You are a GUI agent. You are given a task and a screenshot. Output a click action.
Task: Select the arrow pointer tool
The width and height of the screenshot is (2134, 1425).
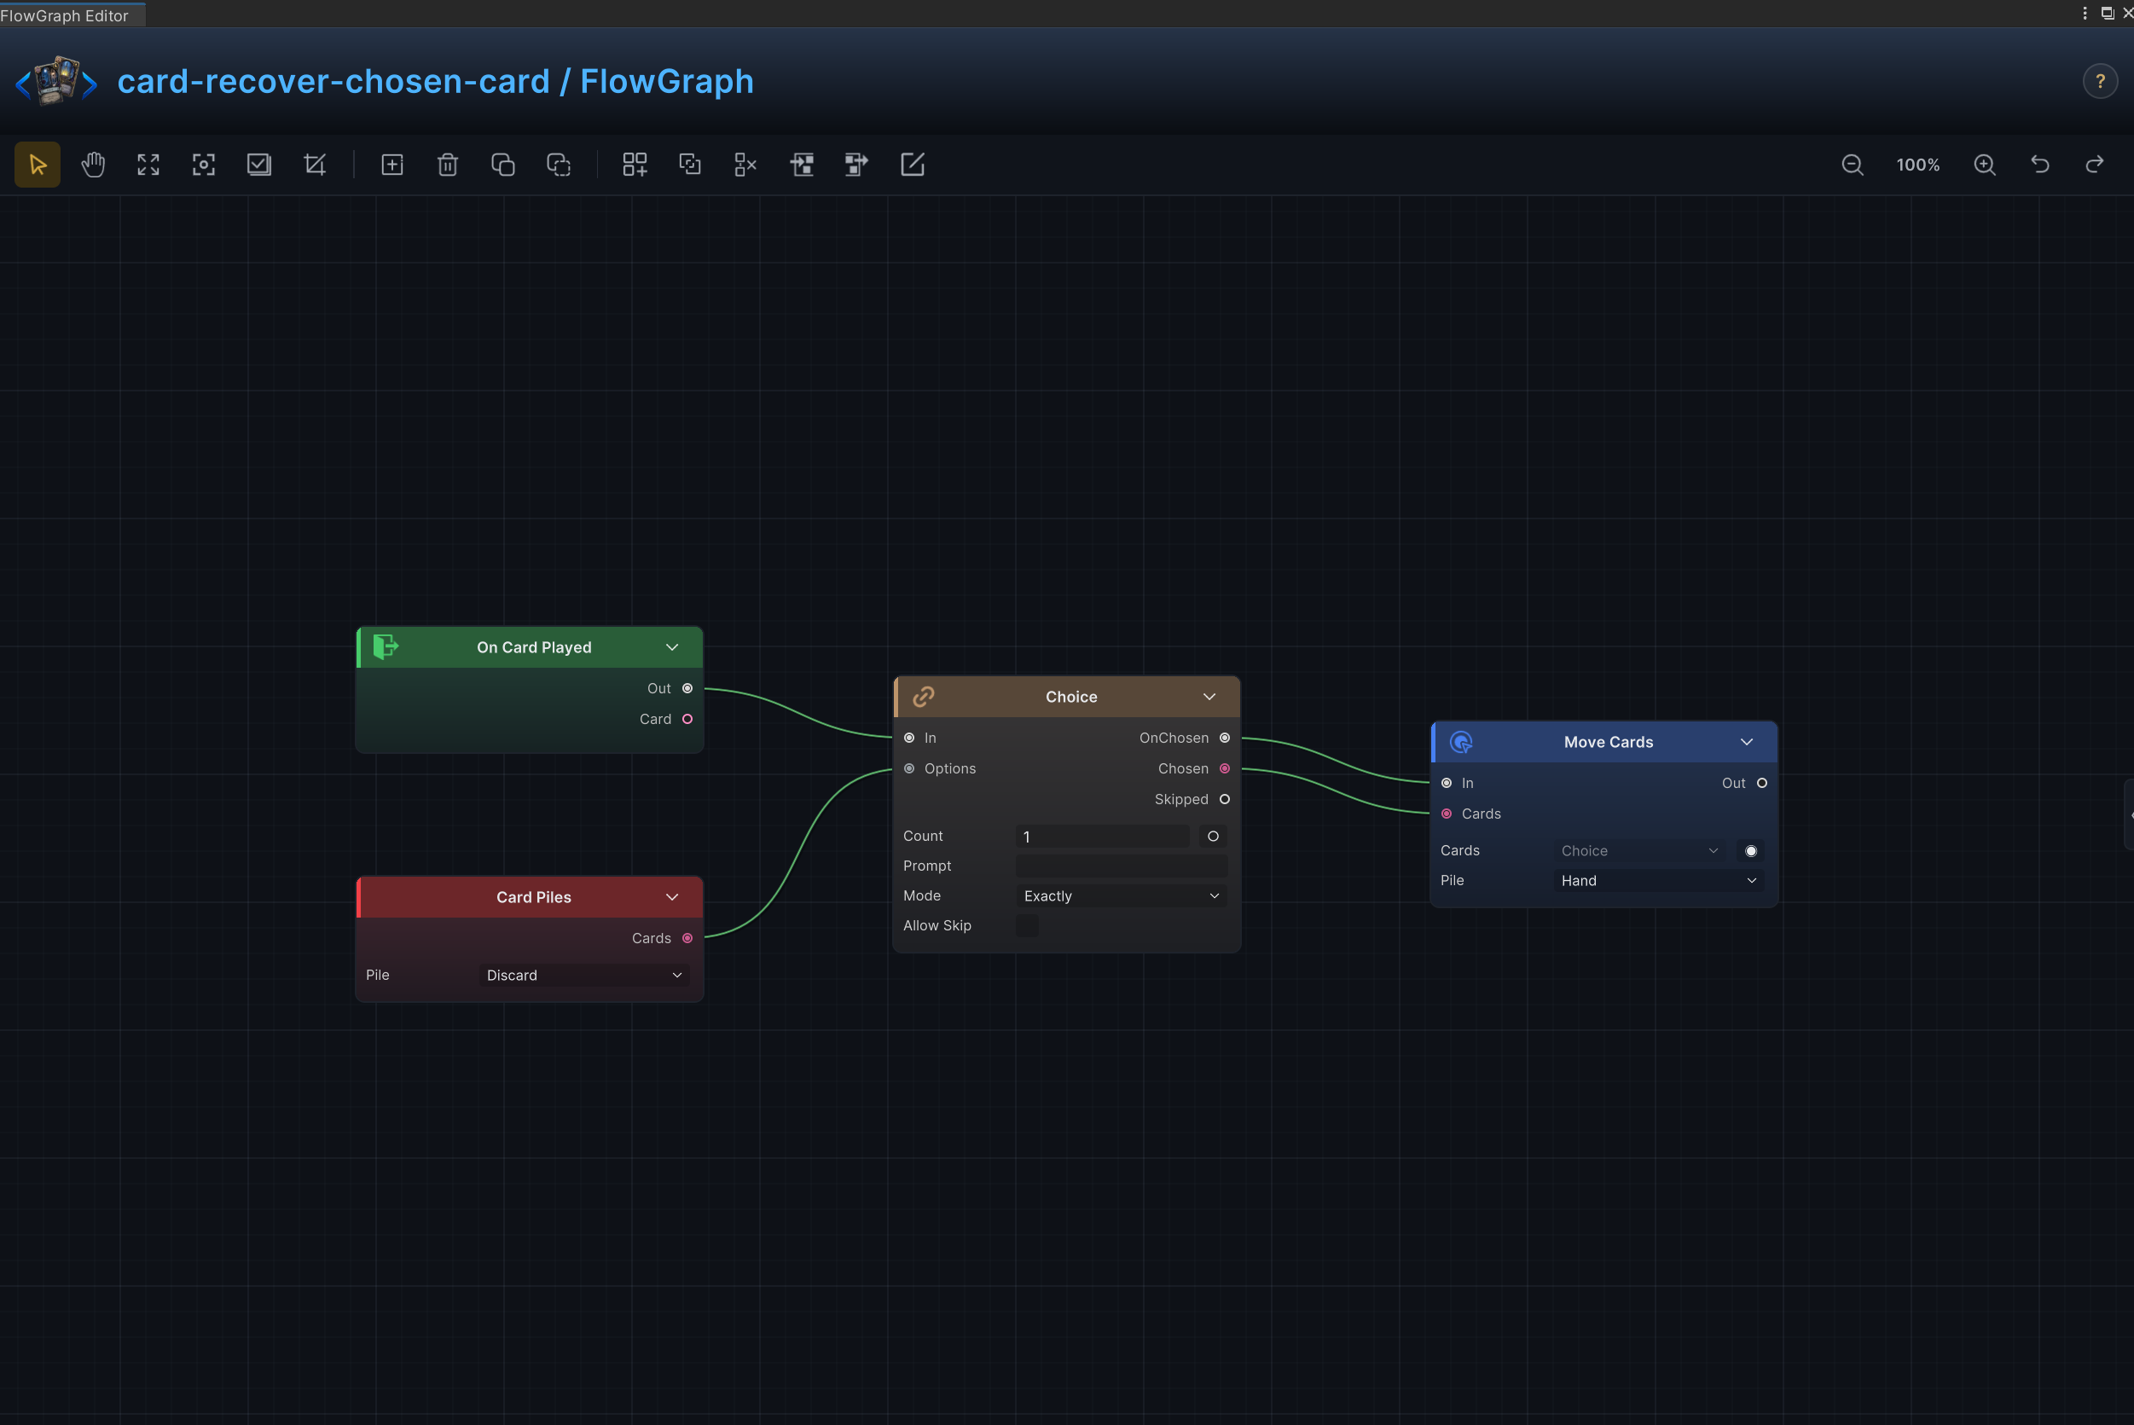pos(38,165)
